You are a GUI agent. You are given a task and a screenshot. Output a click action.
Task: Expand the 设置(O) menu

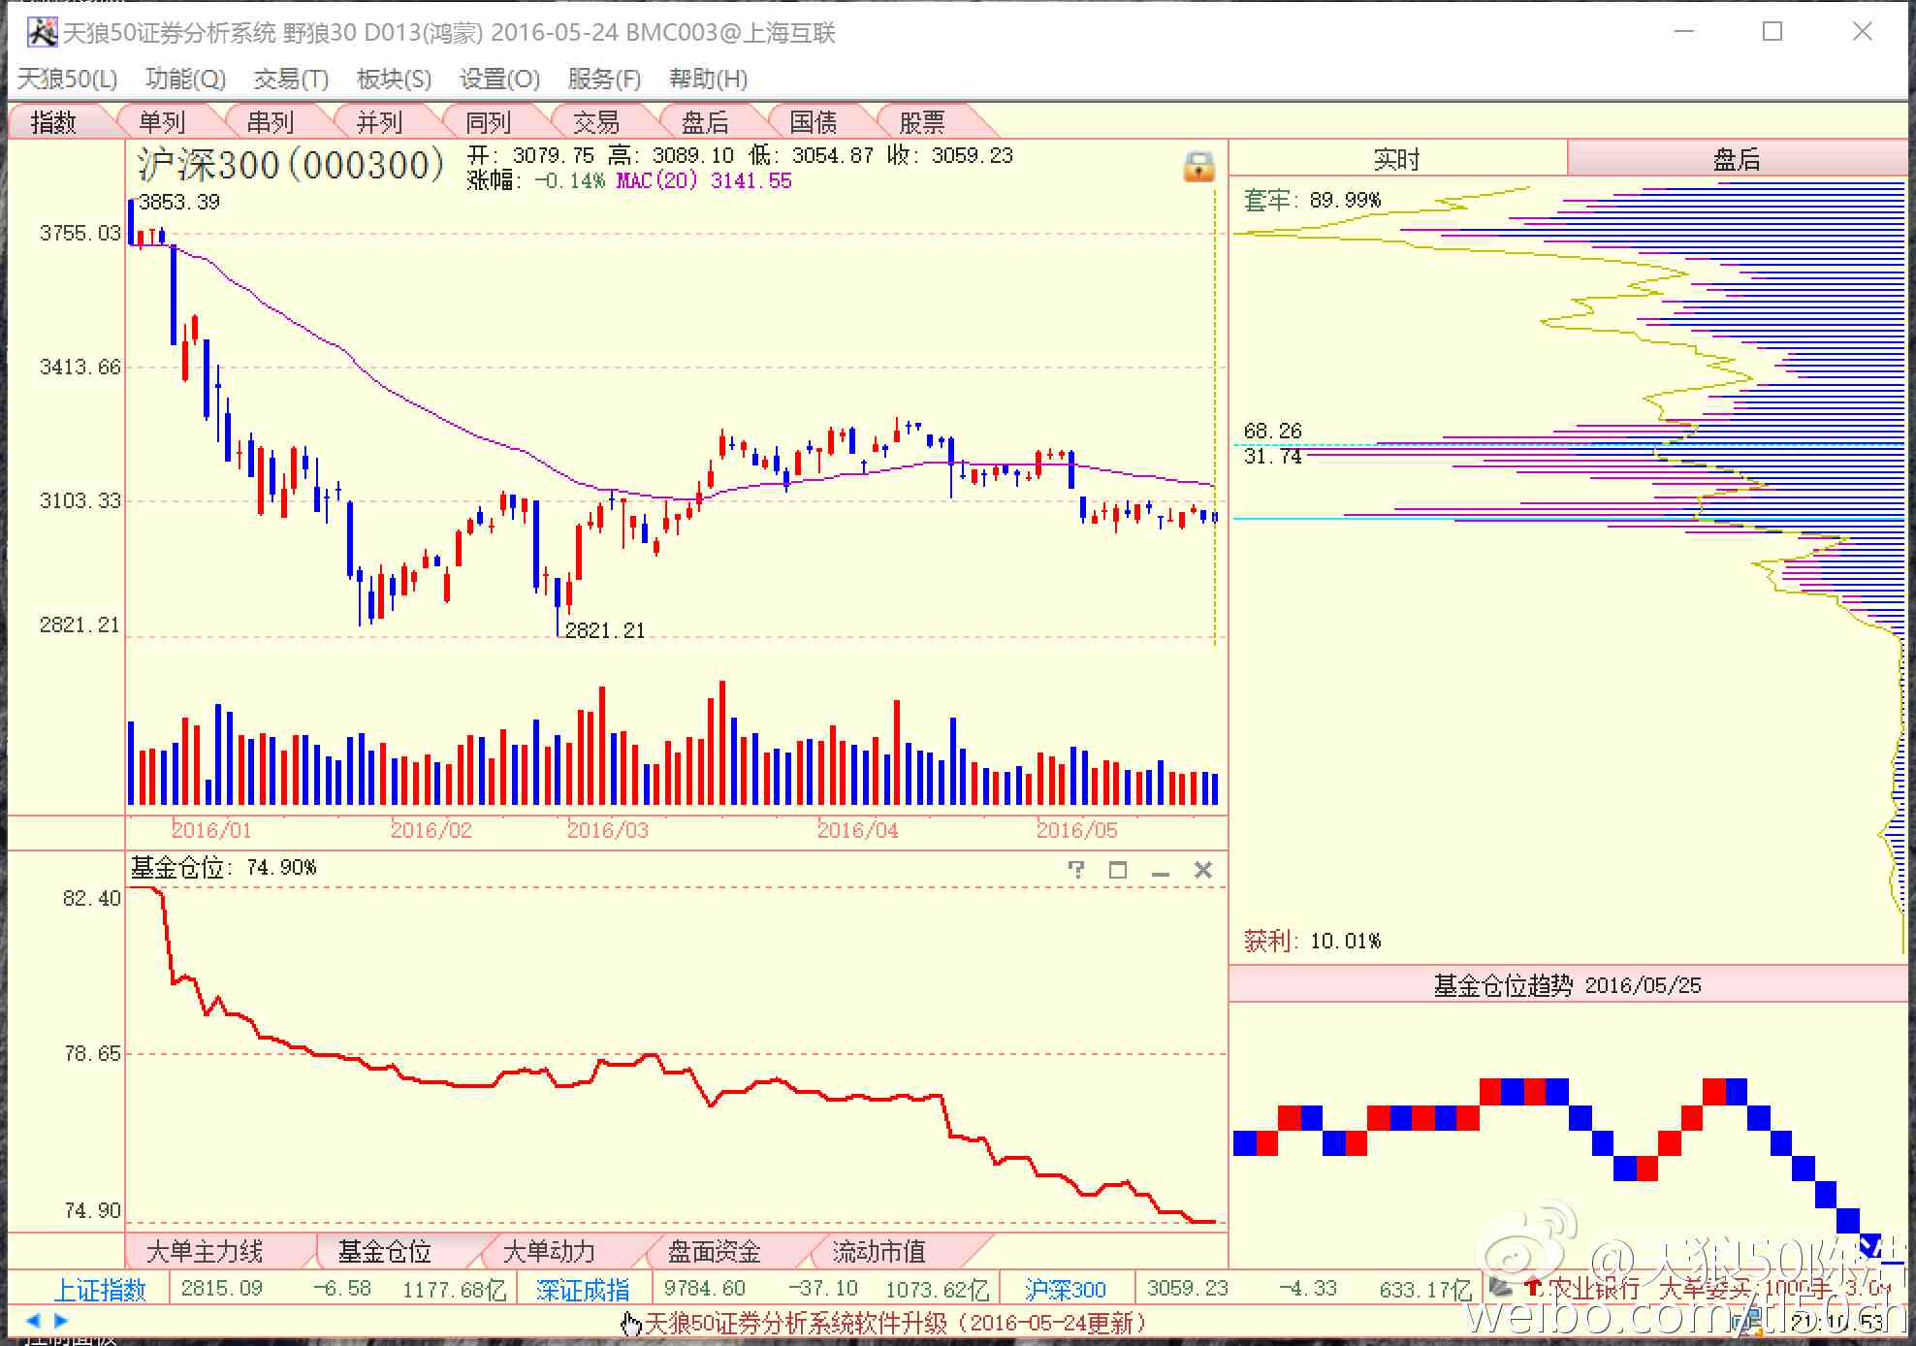click(x=499, y=79)
